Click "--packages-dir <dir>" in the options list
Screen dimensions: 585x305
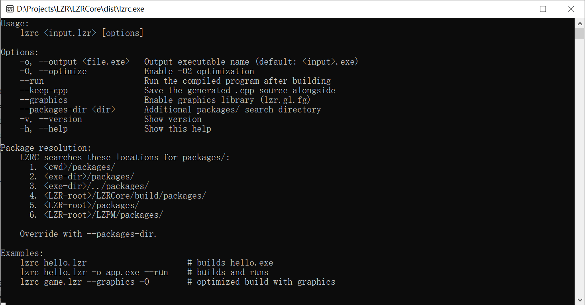(x=68, y=110)
